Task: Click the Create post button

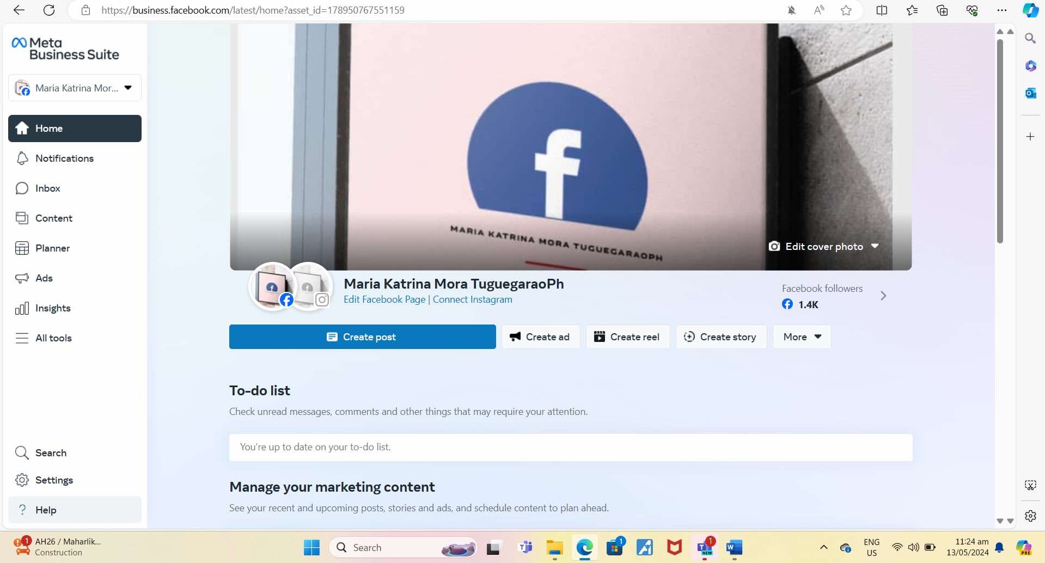Action: (x=362, y=337)
